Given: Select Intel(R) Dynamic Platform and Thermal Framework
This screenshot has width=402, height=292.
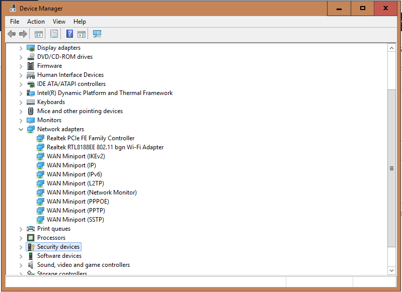Looking at the screenshot, I should [105, 93].
